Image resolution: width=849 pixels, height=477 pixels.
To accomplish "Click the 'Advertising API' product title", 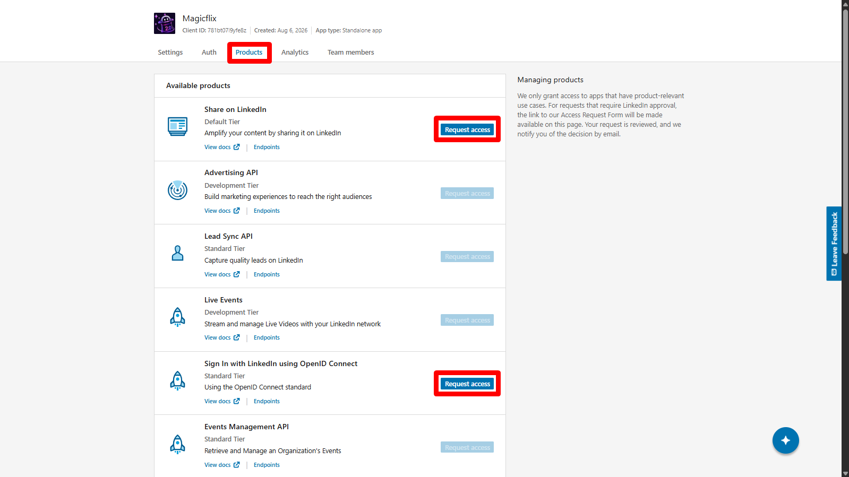I will pos(231,172).
